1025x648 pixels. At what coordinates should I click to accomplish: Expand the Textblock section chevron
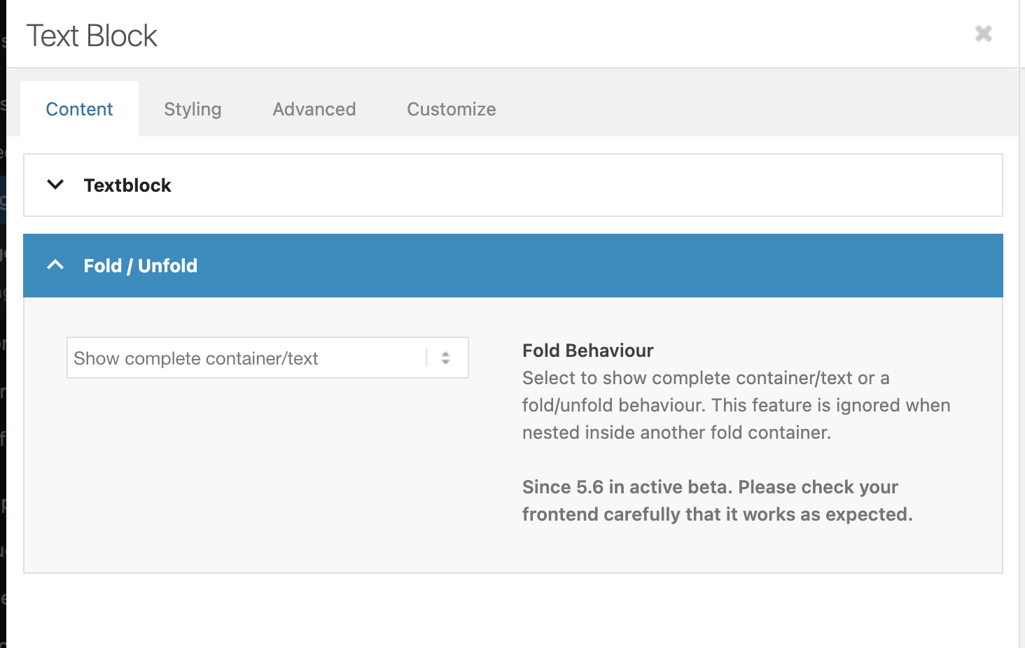tap(55, 185)
